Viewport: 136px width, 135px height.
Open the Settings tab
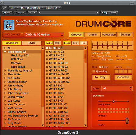125,35
